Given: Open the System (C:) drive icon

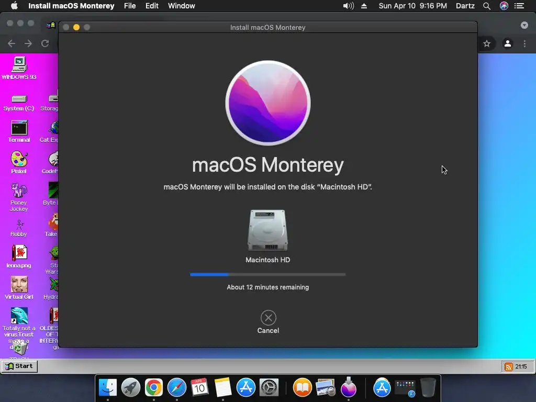Looking at the screenshot, I should pyautogui.click(x=19, y=103).
